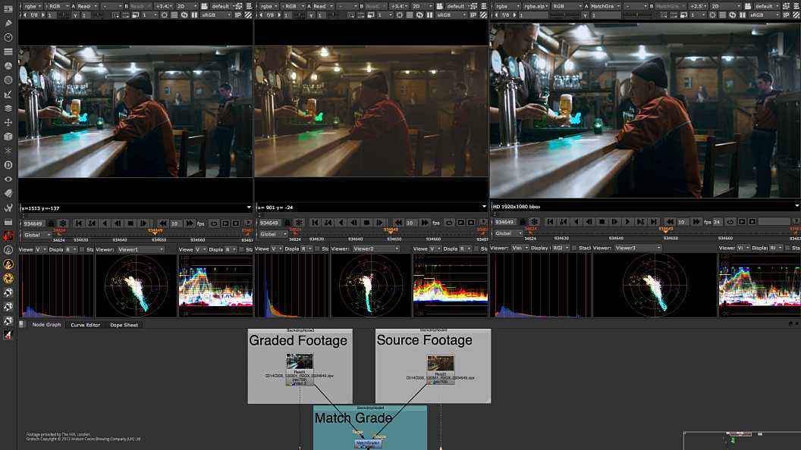Click Viewer1 camera lock icon beside default
The image size is (801, 450).
click(204, 6)
